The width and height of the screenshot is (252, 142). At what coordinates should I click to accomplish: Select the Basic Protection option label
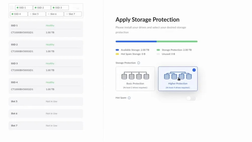point(135,83)
